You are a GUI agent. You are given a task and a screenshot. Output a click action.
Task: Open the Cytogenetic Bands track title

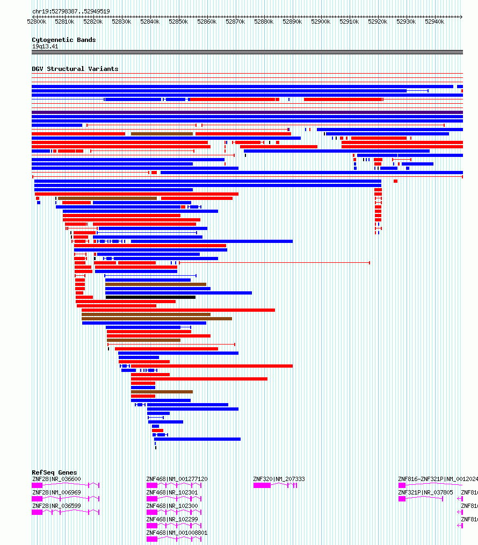coord(64,40)
